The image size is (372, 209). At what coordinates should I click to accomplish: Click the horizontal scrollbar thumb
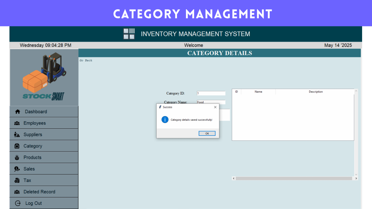(x=294, y=179)
